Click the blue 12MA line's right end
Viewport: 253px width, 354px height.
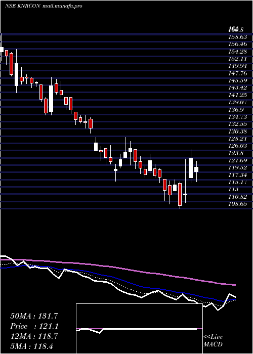click(235, 299)
